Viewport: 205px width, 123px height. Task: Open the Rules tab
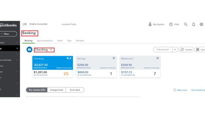click(x=60, y=41)
